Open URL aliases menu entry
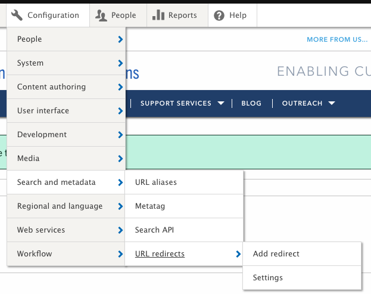Screen dimensions: 371x294 click(156, 182)
